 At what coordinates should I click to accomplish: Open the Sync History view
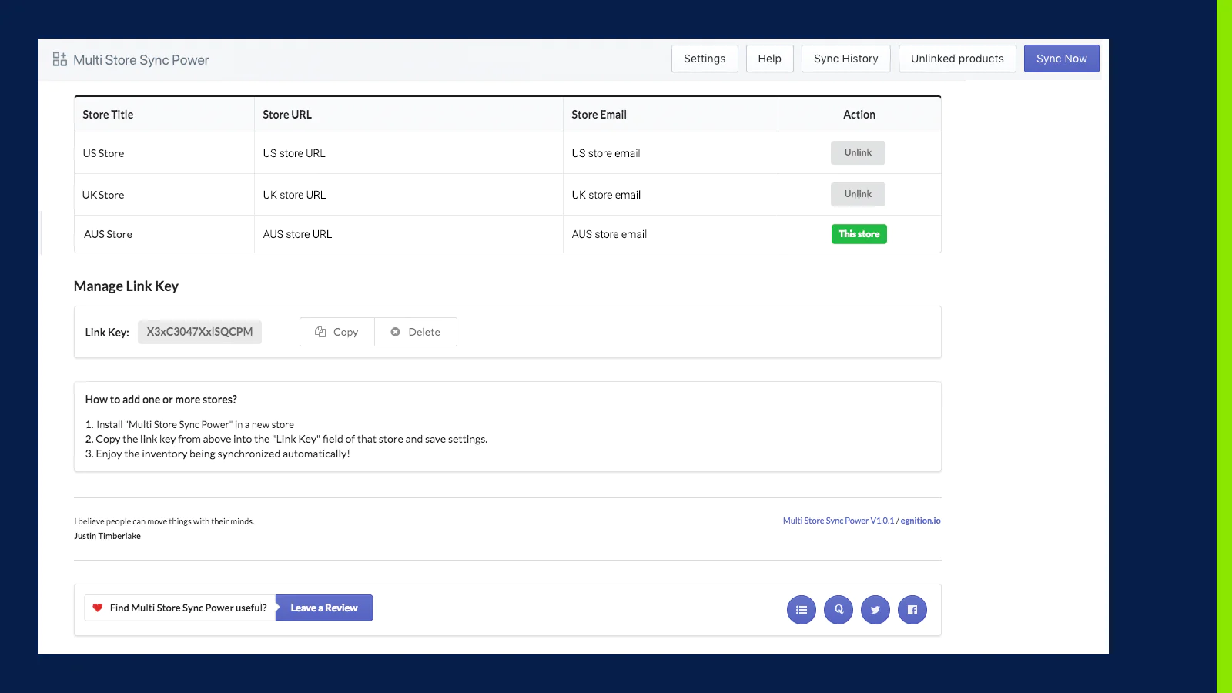point(845,58)
